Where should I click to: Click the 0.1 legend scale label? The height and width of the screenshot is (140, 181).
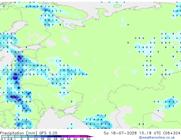pyautogui.click(x=3, y=139)
